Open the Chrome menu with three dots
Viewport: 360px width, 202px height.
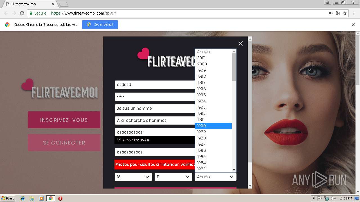354,13
